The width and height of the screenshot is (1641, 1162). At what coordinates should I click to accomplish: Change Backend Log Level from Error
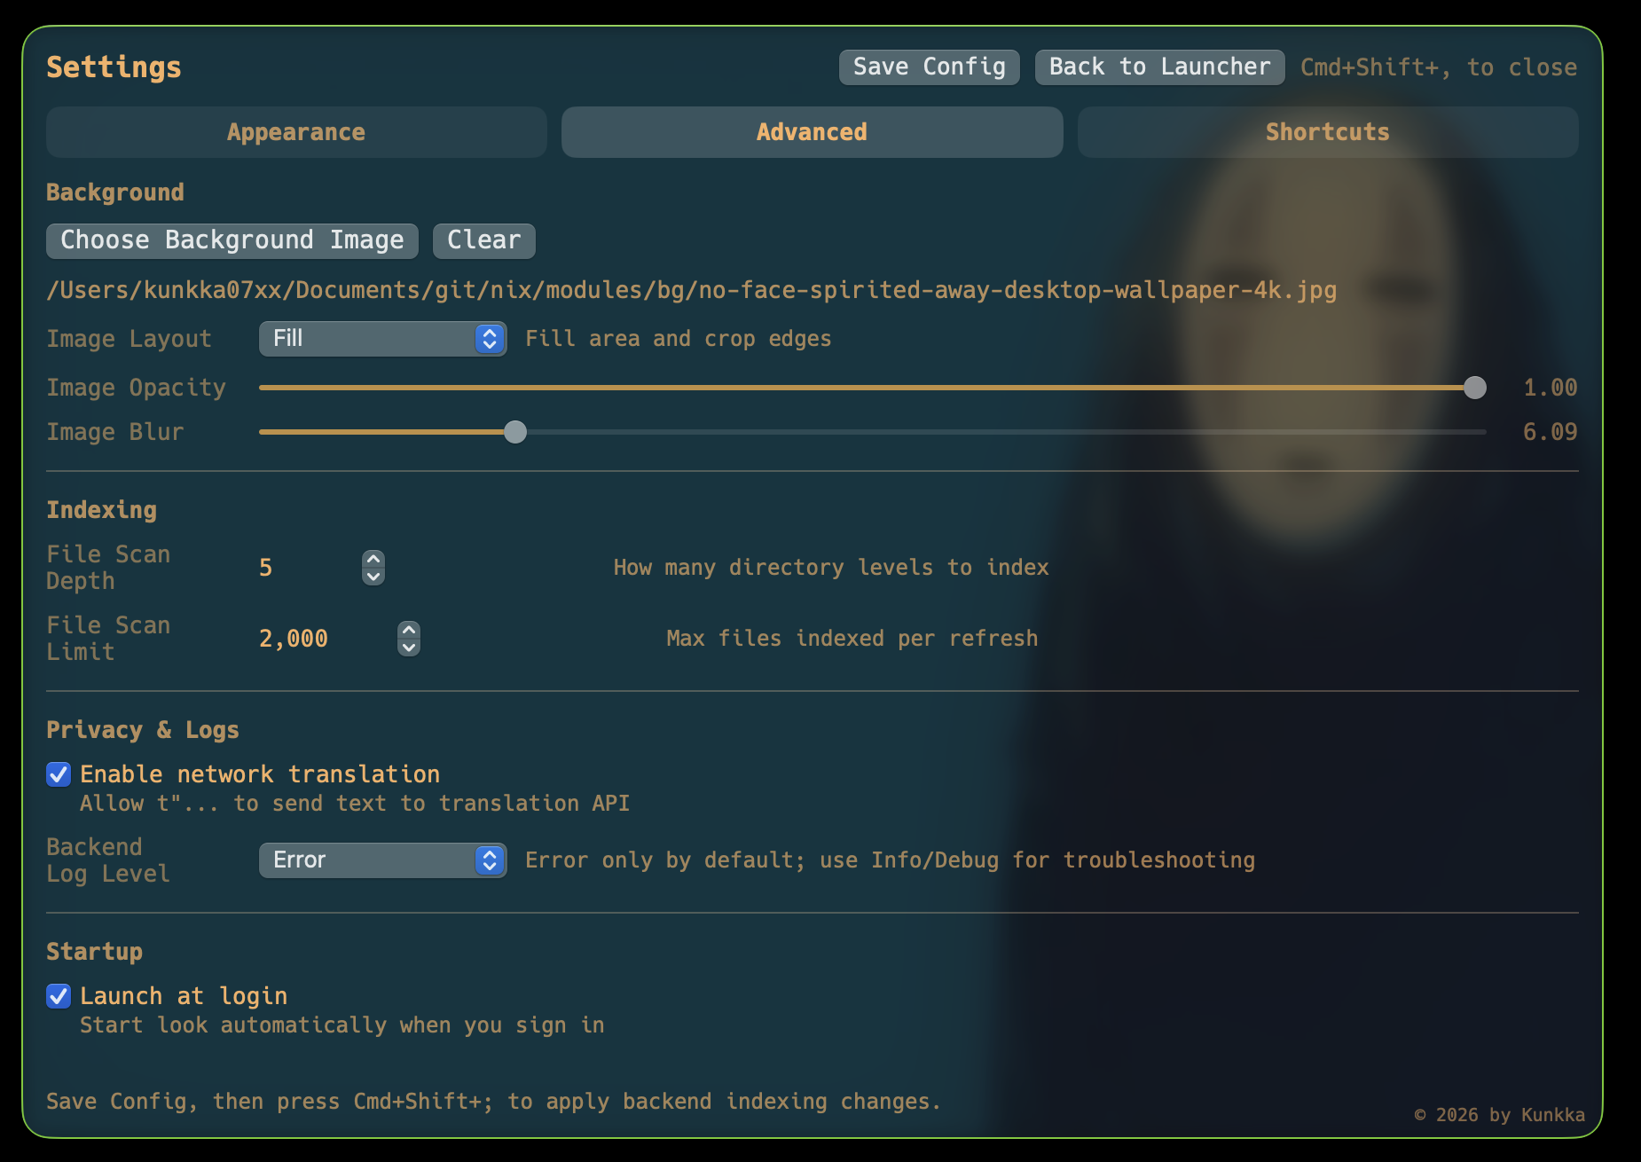pyautogui.click(x=381, y=860)
